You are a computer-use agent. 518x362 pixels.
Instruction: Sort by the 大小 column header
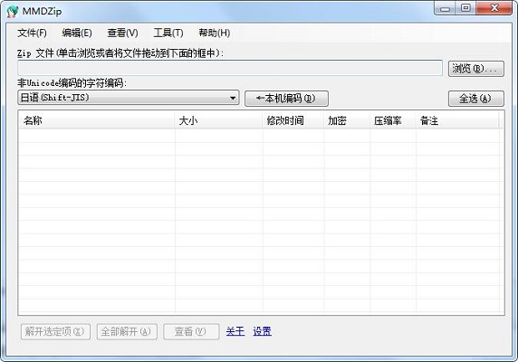point(218,120)
